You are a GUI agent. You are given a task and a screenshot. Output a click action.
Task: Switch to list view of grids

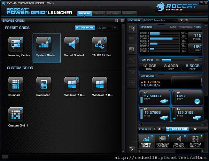tap(122, 20)
